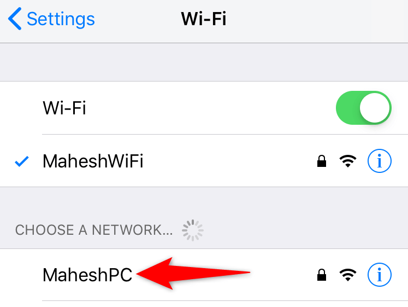Click the blue checkmark beside MaheshWiFi

pyautogui.click(x=22, y=161)
